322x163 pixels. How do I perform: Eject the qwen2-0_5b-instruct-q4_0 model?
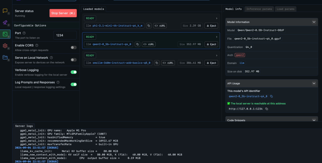(211, 44)
